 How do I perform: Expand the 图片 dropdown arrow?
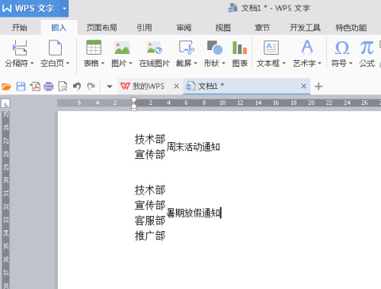pyautogui.click(x=131, y=63)
